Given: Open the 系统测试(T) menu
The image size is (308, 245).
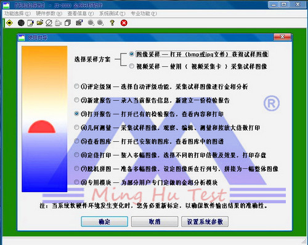Looking at the screenshot, I should tap(112, 14).
